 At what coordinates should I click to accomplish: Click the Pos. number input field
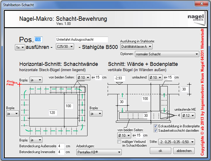39,40
